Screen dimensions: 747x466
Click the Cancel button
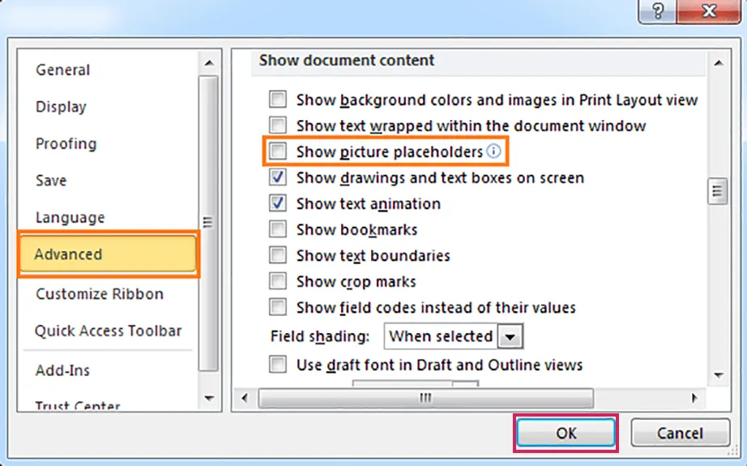click(x=680, y=433)
